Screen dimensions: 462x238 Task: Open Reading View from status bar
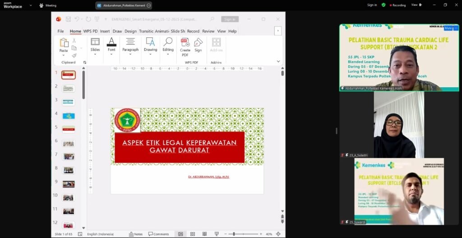(204, 234)
